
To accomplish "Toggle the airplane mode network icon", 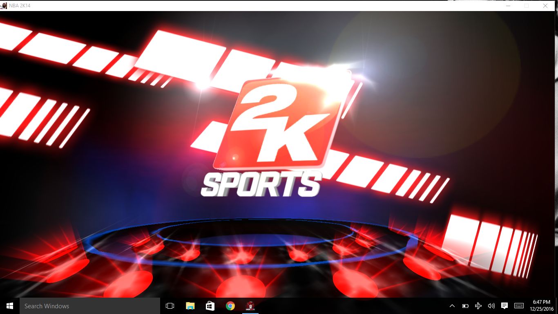I will coord(478,306).
